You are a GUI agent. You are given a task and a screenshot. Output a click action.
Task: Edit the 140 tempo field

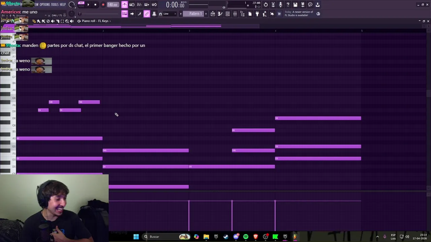[113, 5]
